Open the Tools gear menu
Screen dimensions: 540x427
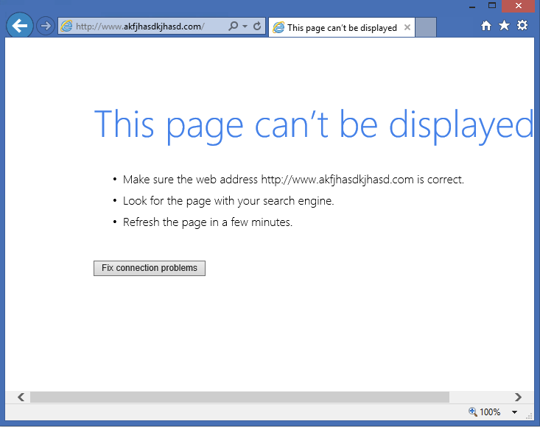(x=522, y=26)
